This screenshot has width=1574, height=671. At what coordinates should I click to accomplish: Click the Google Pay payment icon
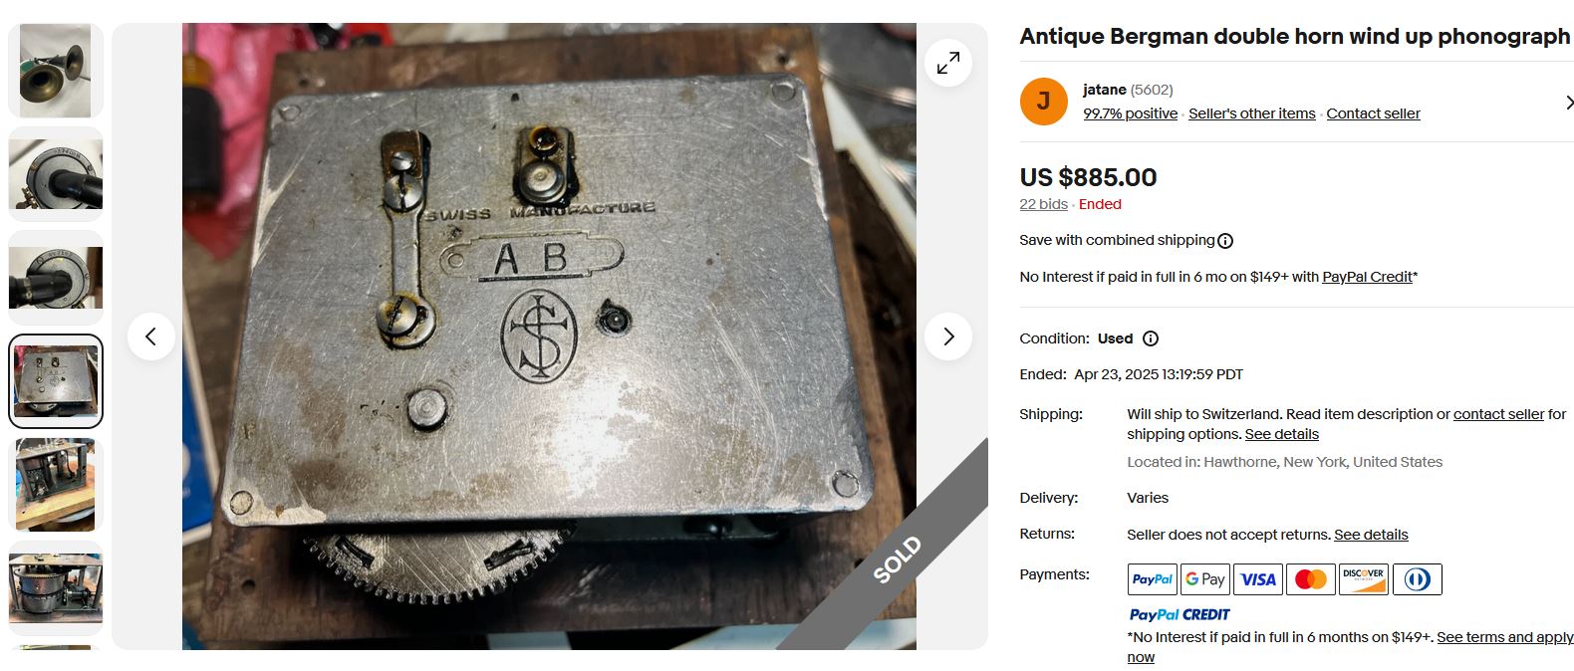point(1205,579)
